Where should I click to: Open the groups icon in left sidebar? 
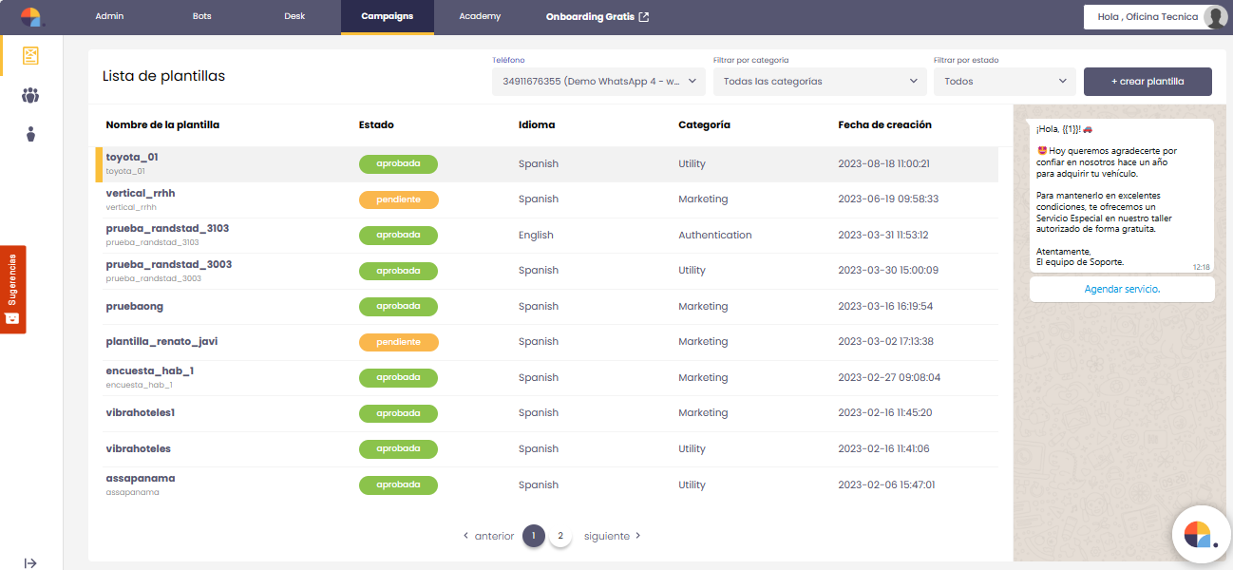(31, 95)
